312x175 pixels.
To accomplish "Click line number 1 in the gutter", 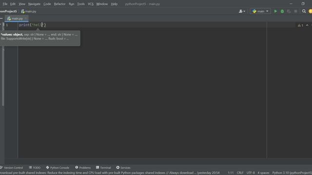I will pos(7,25).
